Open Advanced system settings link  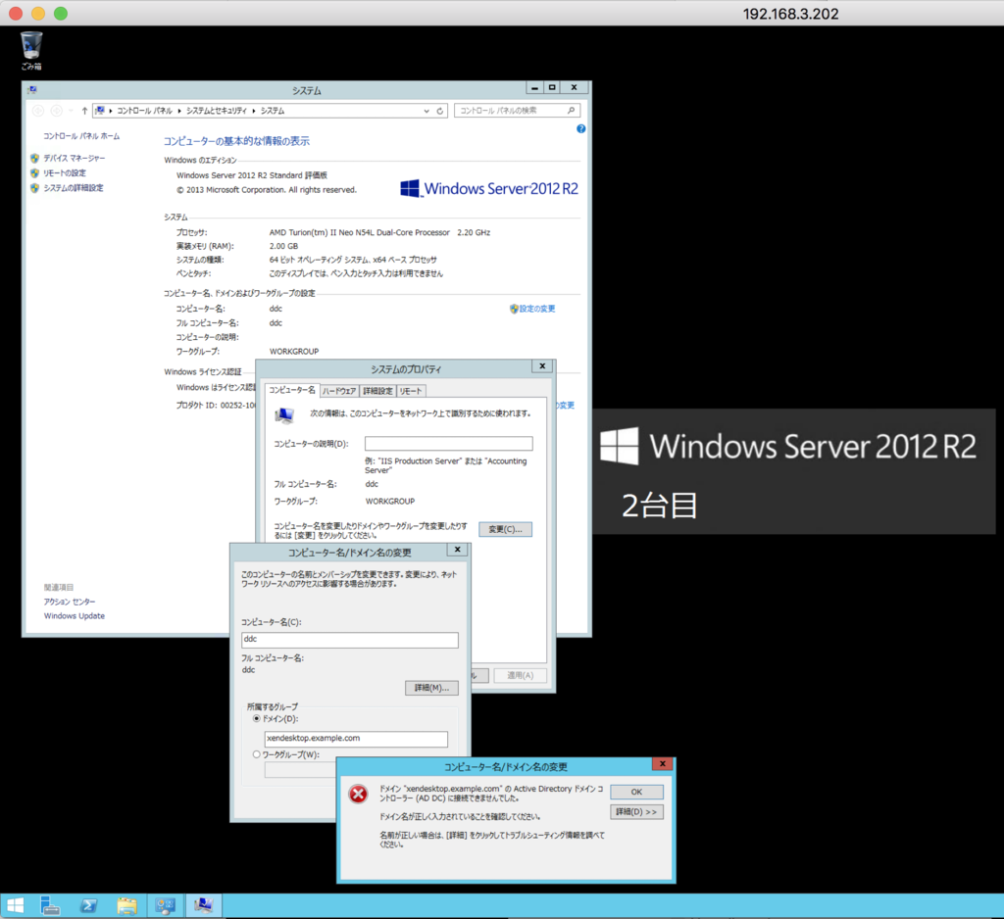tap(73, 188)
